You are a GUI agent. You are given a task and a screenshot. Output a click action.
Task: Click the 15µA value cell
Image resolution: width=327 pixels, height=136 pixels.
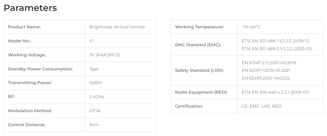click(x=120, y=69)
